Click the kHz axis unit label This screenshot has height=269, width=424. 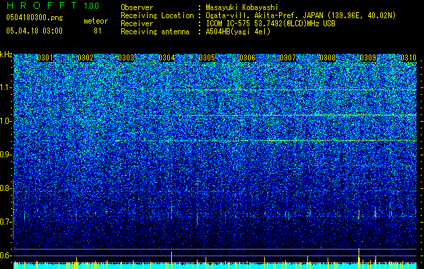pos(6,54)
